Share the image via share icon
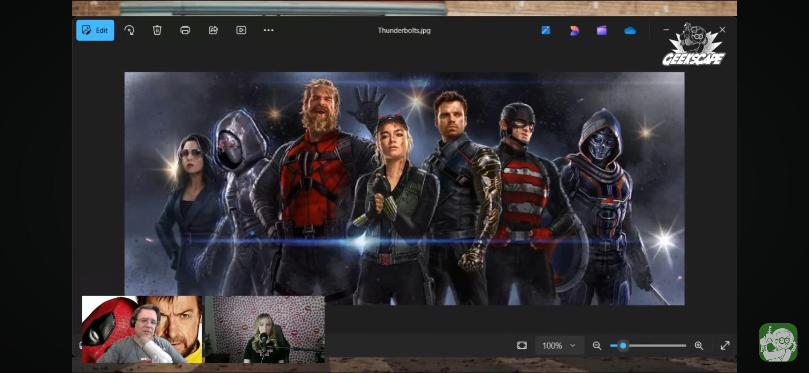Screen dimensions: 809x373 (x=213, y=30)
